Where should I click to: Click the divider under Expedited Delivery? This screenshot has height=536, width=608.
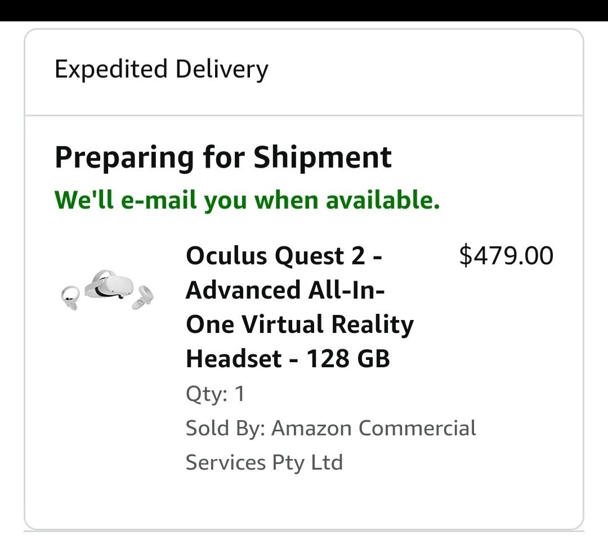tap(304, 112)
